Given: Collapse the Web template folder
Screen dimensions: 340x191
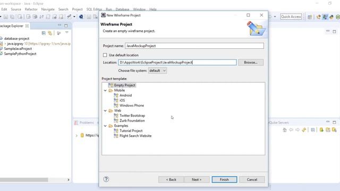Looking at the screenshot, I should [105, 111].
